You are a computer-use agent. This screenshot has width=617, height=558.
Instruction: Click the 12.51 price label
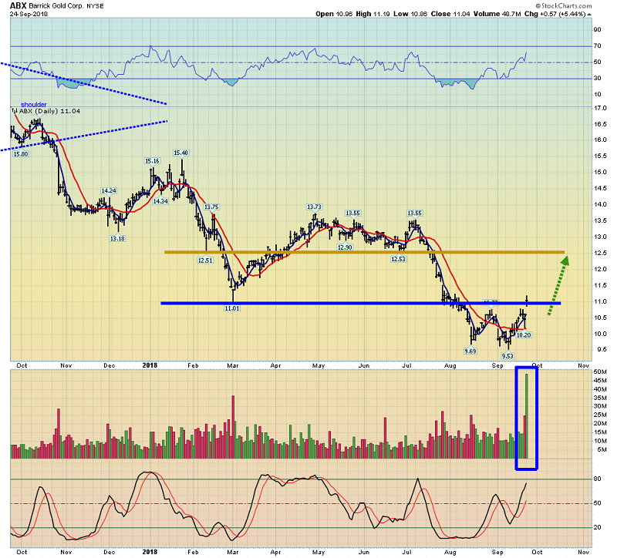tap(205, 260)
